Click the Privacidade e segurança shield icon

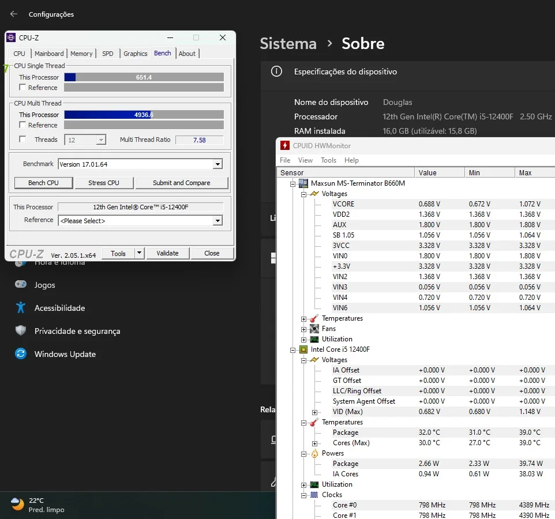(21, 330)
